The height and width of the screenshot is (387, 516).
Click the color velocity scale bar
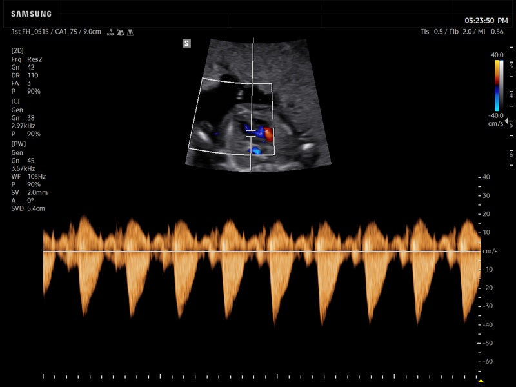pos(498,84)
